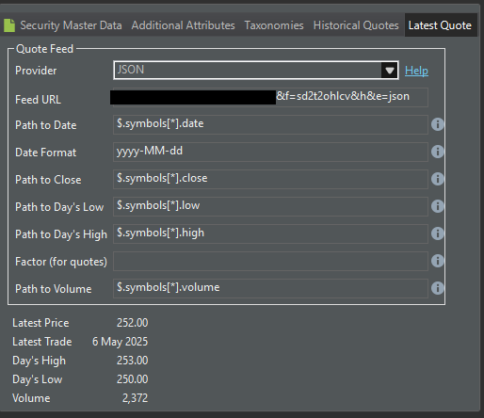Click info icon beside Path to Volume

point(438,288)
